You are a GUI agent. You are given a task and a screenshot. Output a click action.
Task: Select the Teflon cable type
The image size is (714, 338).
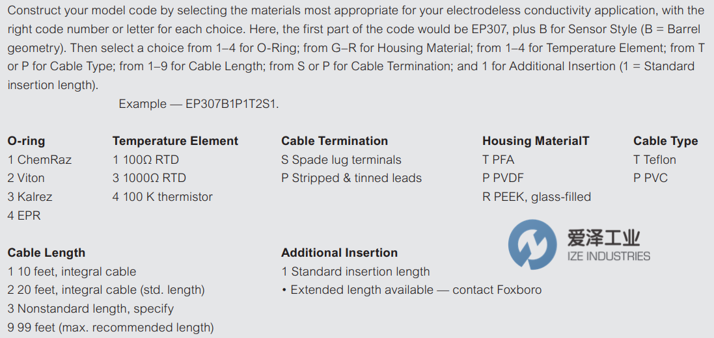coord(655,160)
